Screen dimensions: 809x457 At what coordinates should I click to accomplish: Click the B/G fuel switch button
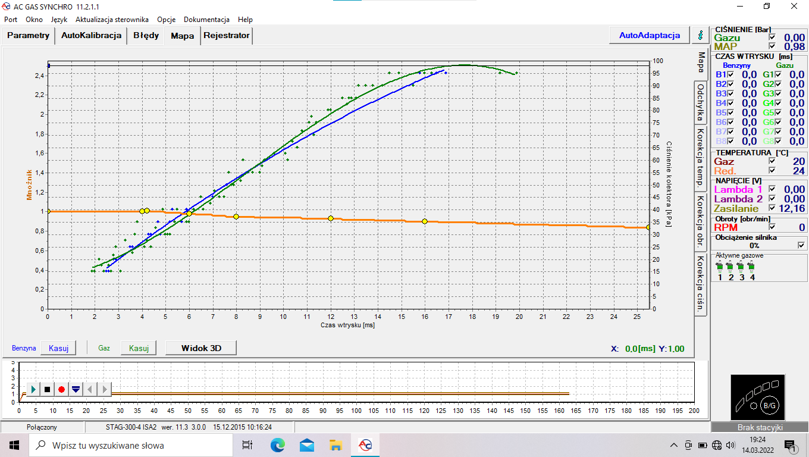click(769, 405)
